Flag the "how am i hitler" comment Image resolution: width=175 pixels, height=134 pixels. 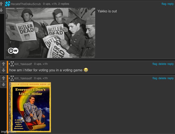155,64
